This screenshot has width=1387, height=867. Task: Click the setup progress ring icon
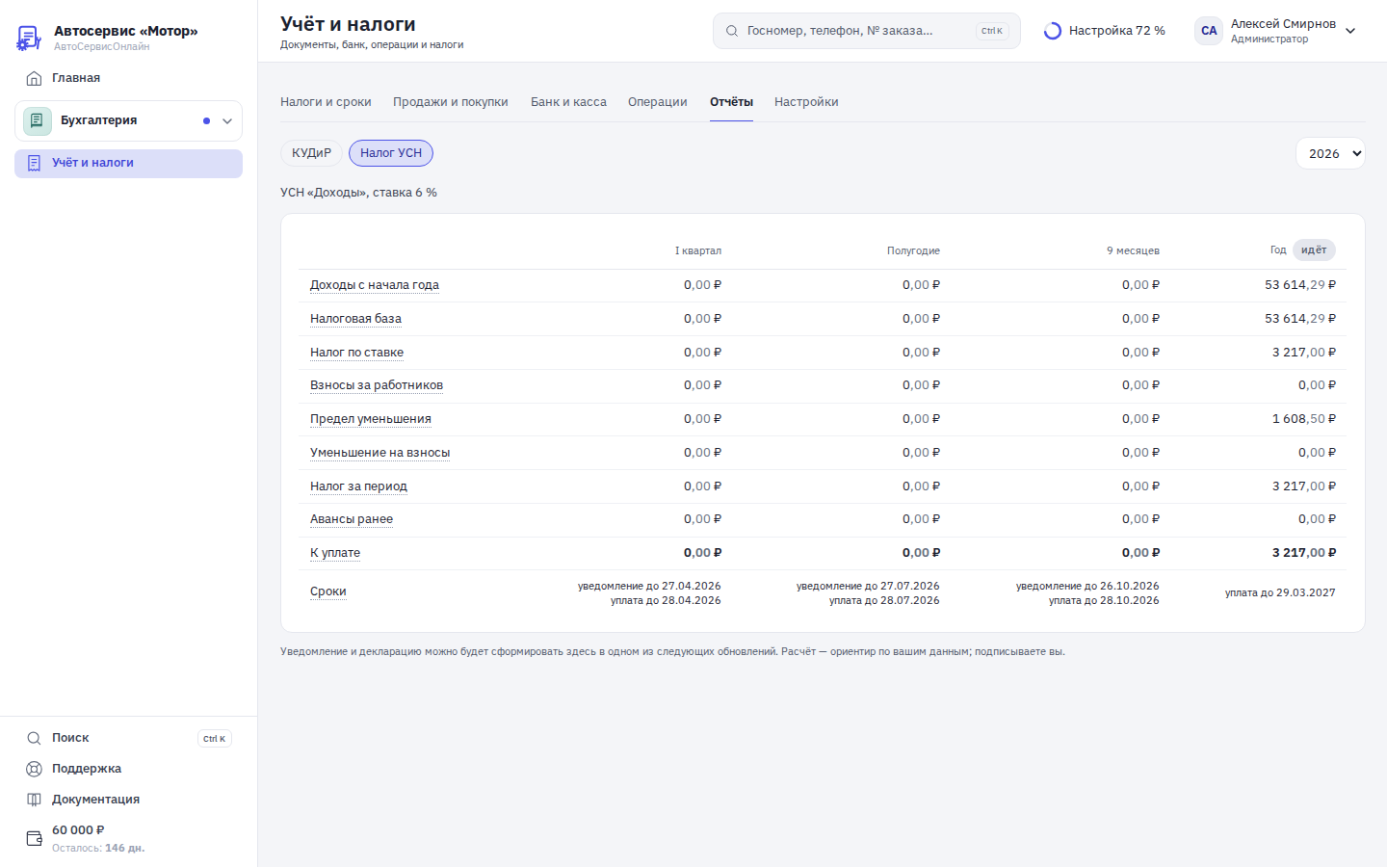(1053, 31)
